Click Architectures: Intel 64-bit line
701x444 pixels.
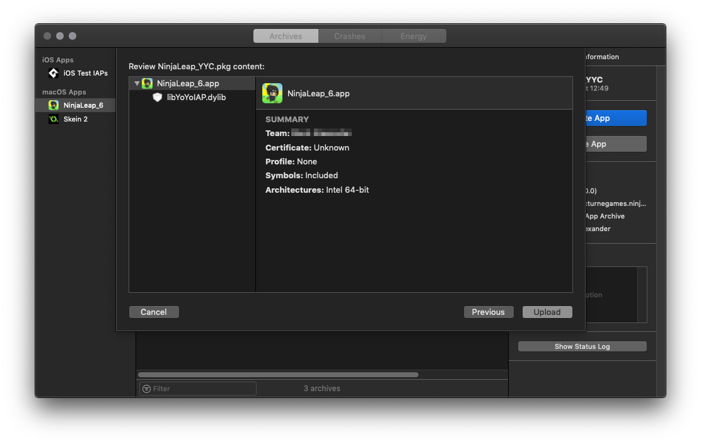(x=317, y=190)
